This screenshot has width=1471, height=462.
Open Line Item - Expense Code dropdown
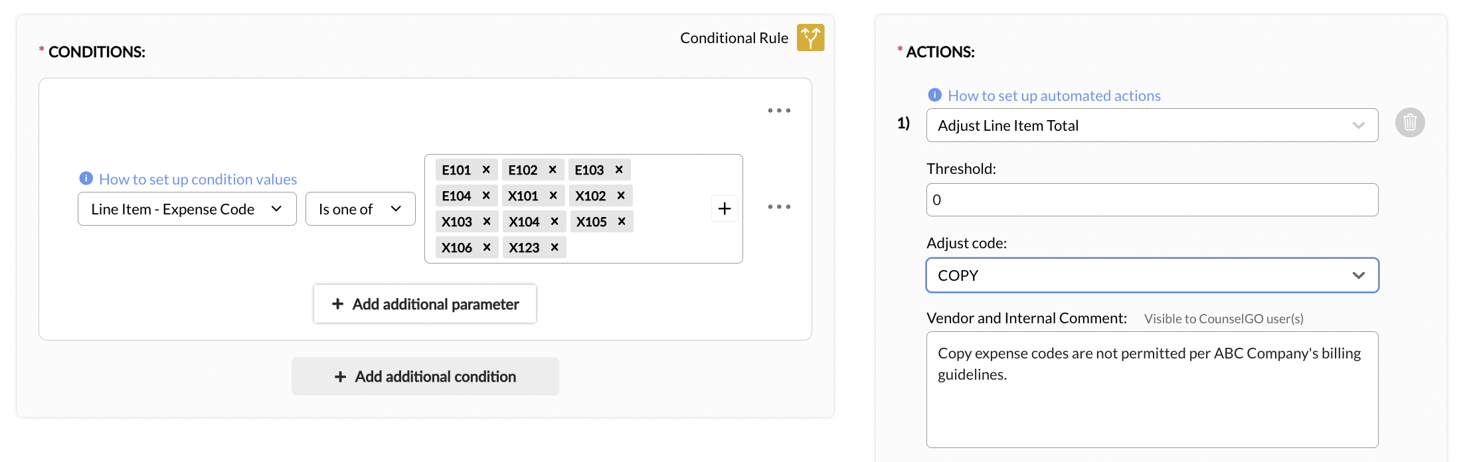(x=187, y=209)
